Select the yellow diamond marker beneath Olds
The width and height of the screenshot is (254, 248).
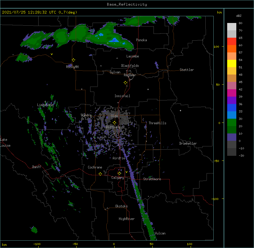(114, 123)
